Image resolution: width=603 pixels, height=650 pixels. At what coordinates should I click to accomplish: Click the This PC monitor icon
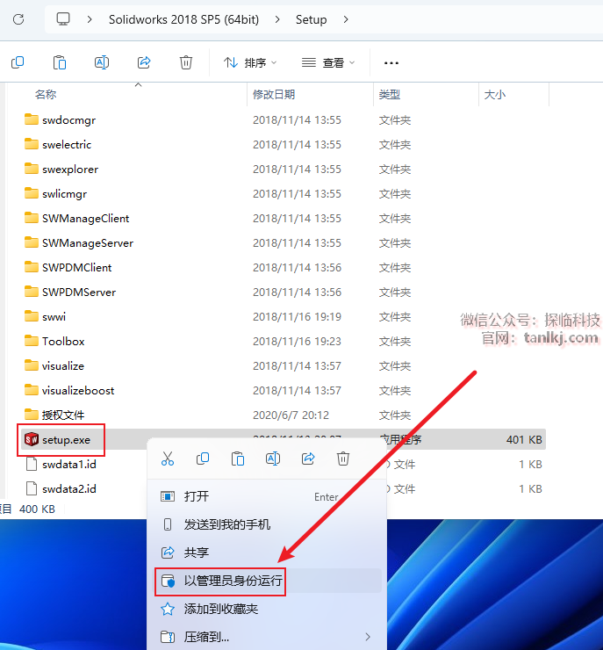[63, 19]
